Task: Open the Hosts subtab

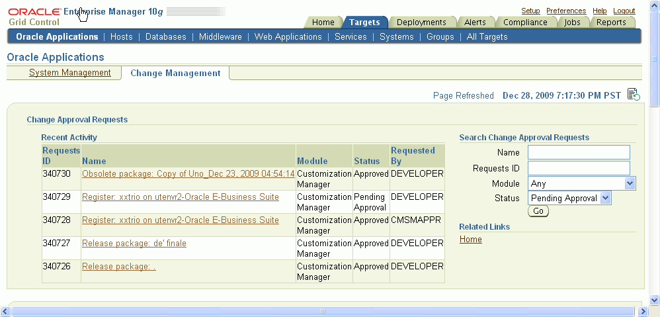Action: click(121, 36)
